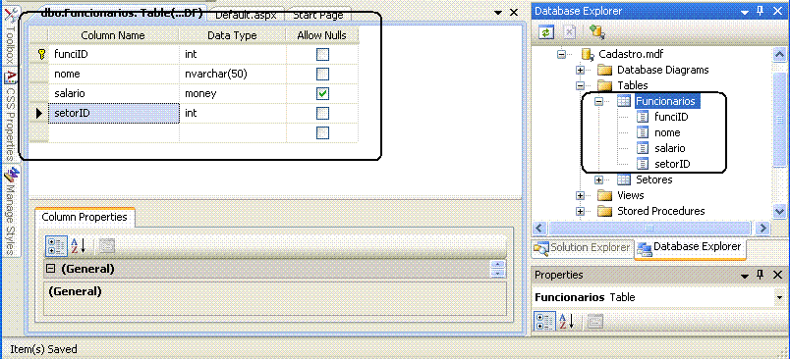Image resolution: width=790 pixels, height=359 pixels.
Task: Click the nvarchar(50) data type cell
Action: [x=232, y=74]
